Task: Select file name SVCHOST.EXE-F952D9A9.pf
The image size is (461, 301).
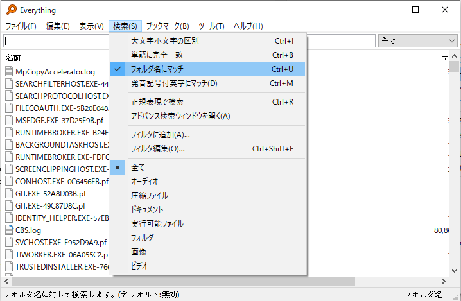Action: [x=61, y=243]
